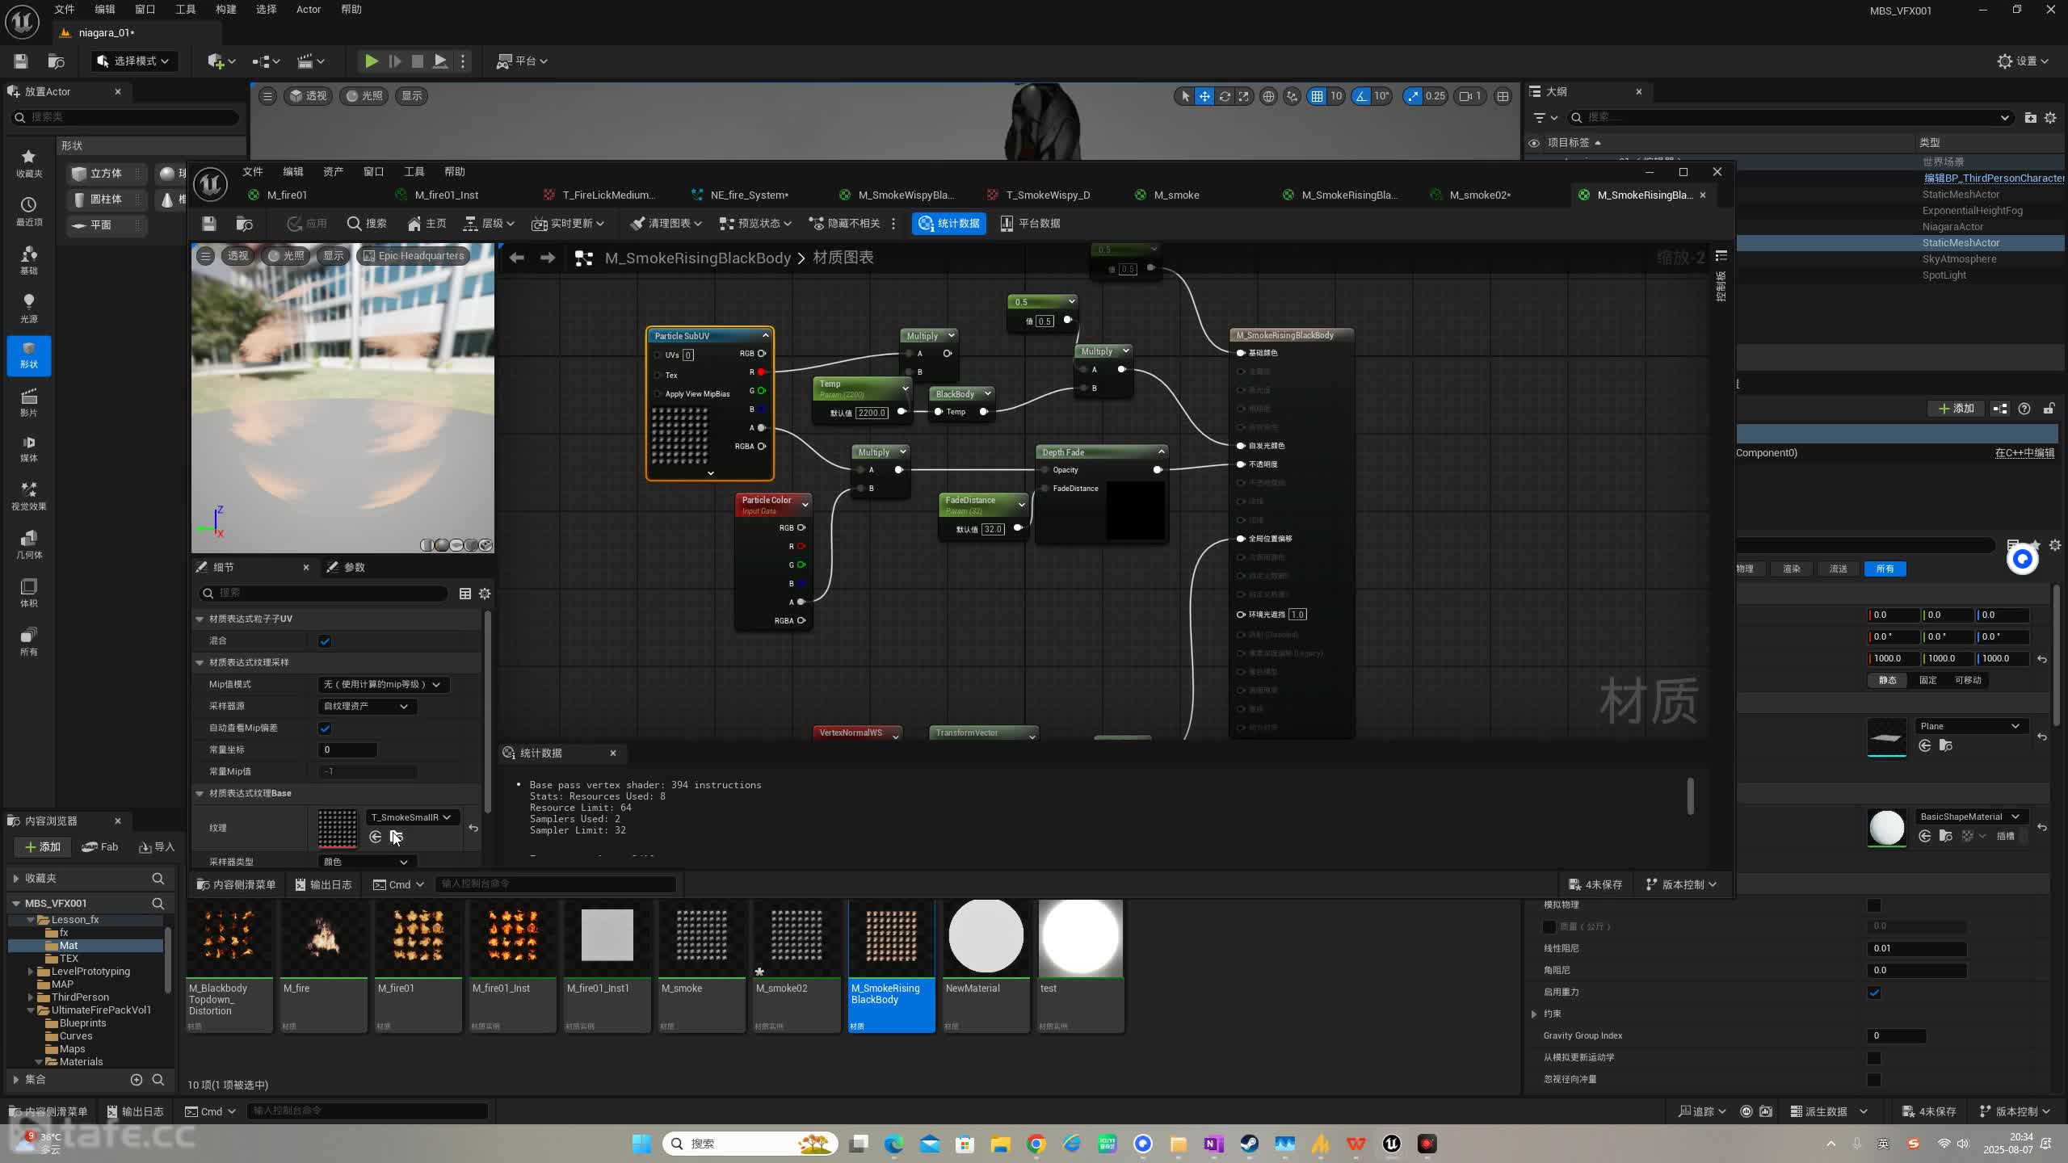This screenshot has width=2068, height=1163.
Task: Open the 选择模式 selection mode dropdown
Action: (133, 61)
